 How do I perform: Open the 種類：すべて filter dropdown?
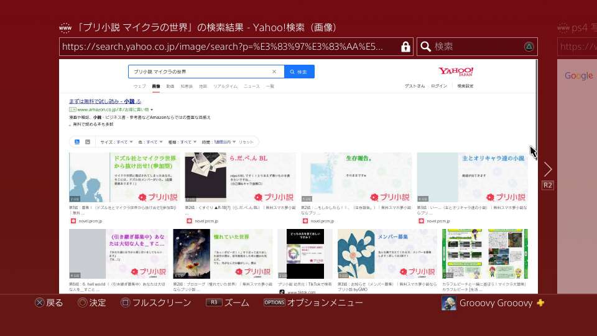tap(182, 142)
